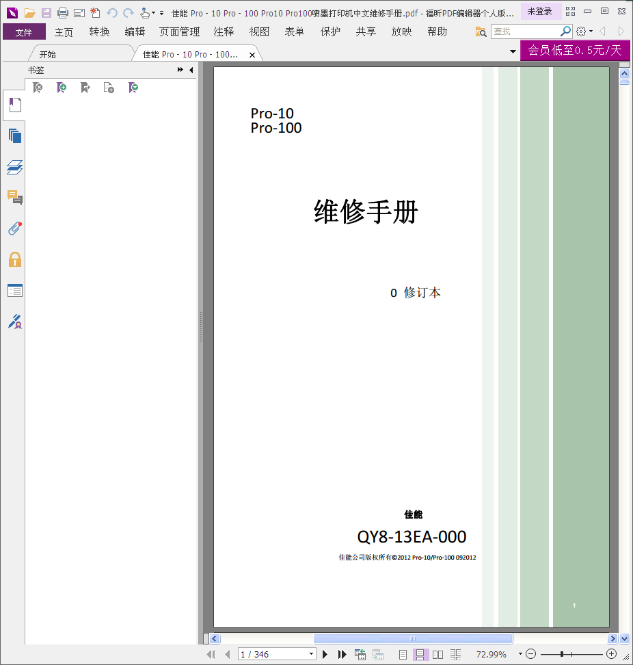This screenshot has height=665, width=633.
Task: Open the page number 1 / 346 dropdown
Action: 311,654
